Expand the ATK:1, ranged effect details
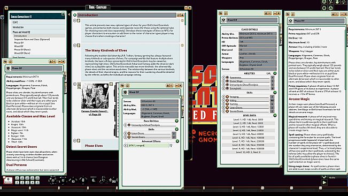Image resolution: width=348 pixels, height=196 pixels. pyautogui.click(x=126, y=146)
